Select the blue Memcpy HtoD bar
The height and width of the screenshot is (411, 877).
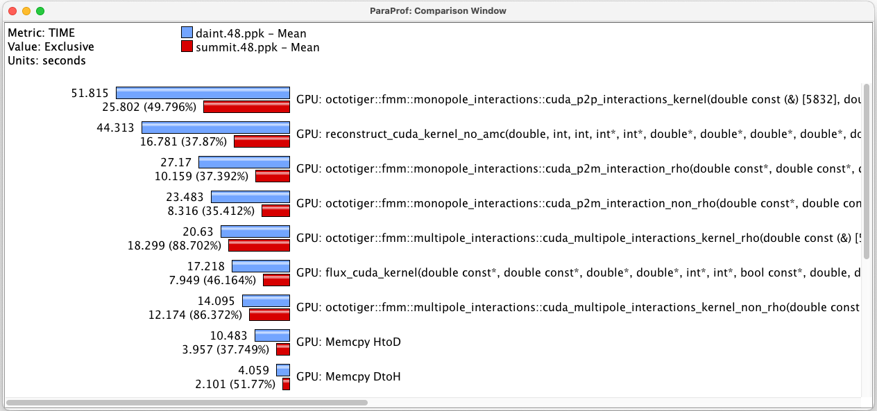pos(267,335)
